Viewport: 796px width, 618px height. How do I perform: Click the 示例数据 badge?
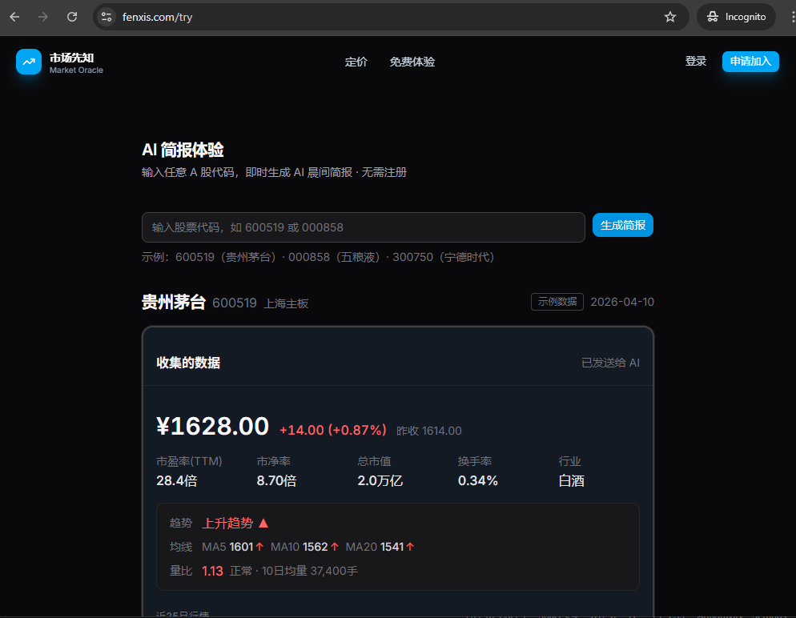click(557, 302)
